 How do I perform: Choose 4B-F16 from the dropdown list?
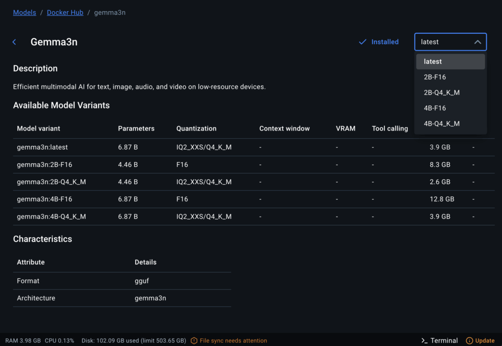(451, 108)
